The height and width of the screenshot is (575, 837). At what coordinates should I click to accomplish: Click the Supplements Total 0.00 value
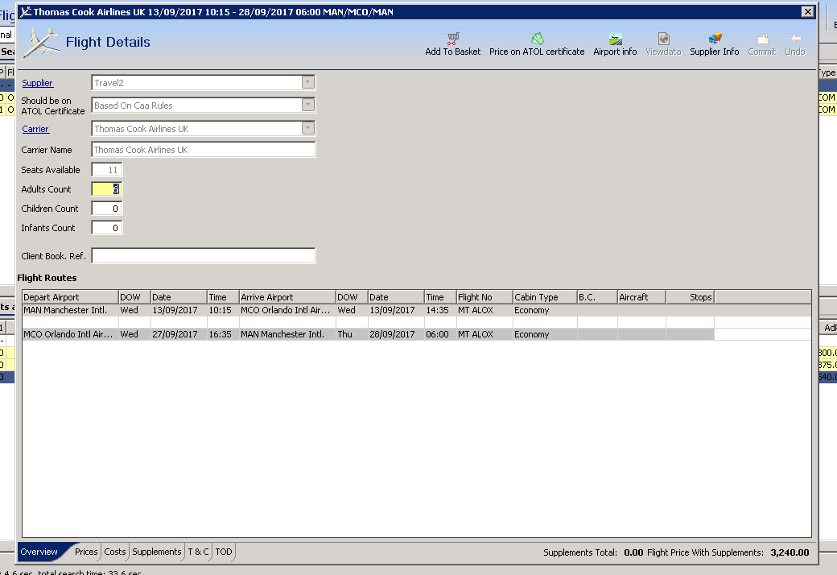tap(633, 552)
